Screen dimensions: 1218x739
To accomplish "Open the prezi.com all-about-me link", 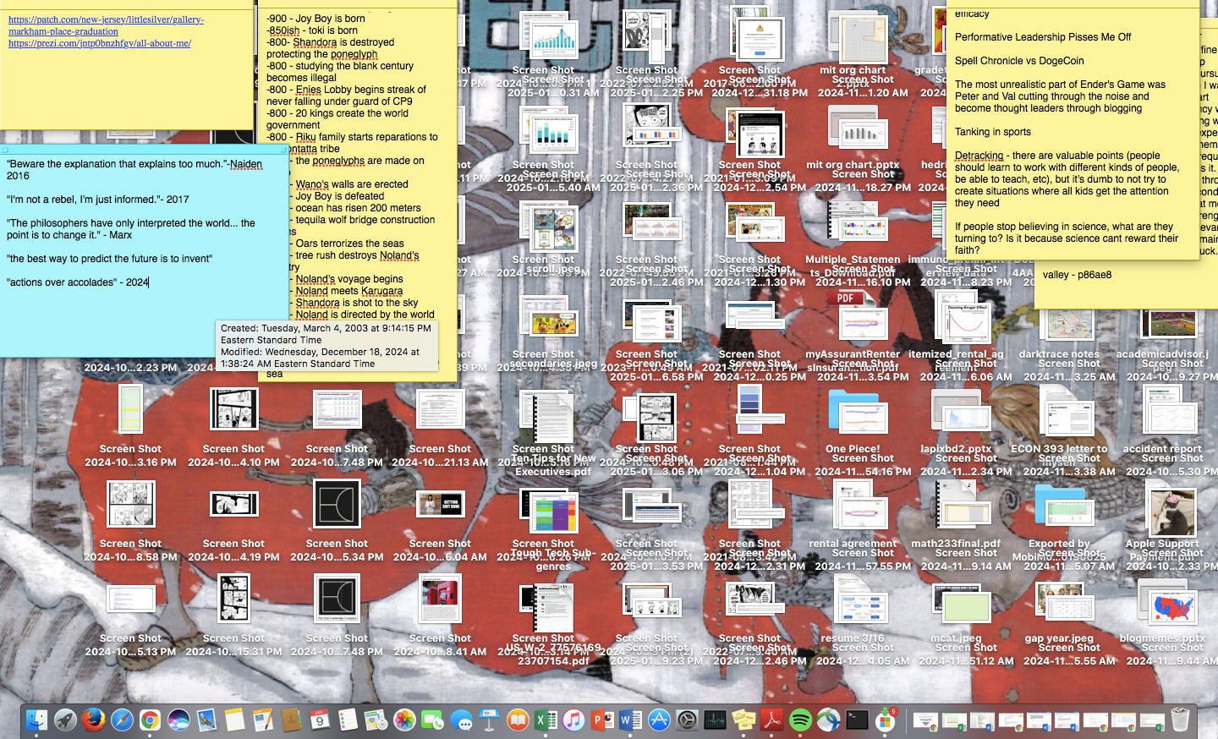I will [x=100, y=43].
